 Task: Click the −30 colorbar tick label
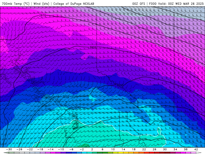click(9, 149)
